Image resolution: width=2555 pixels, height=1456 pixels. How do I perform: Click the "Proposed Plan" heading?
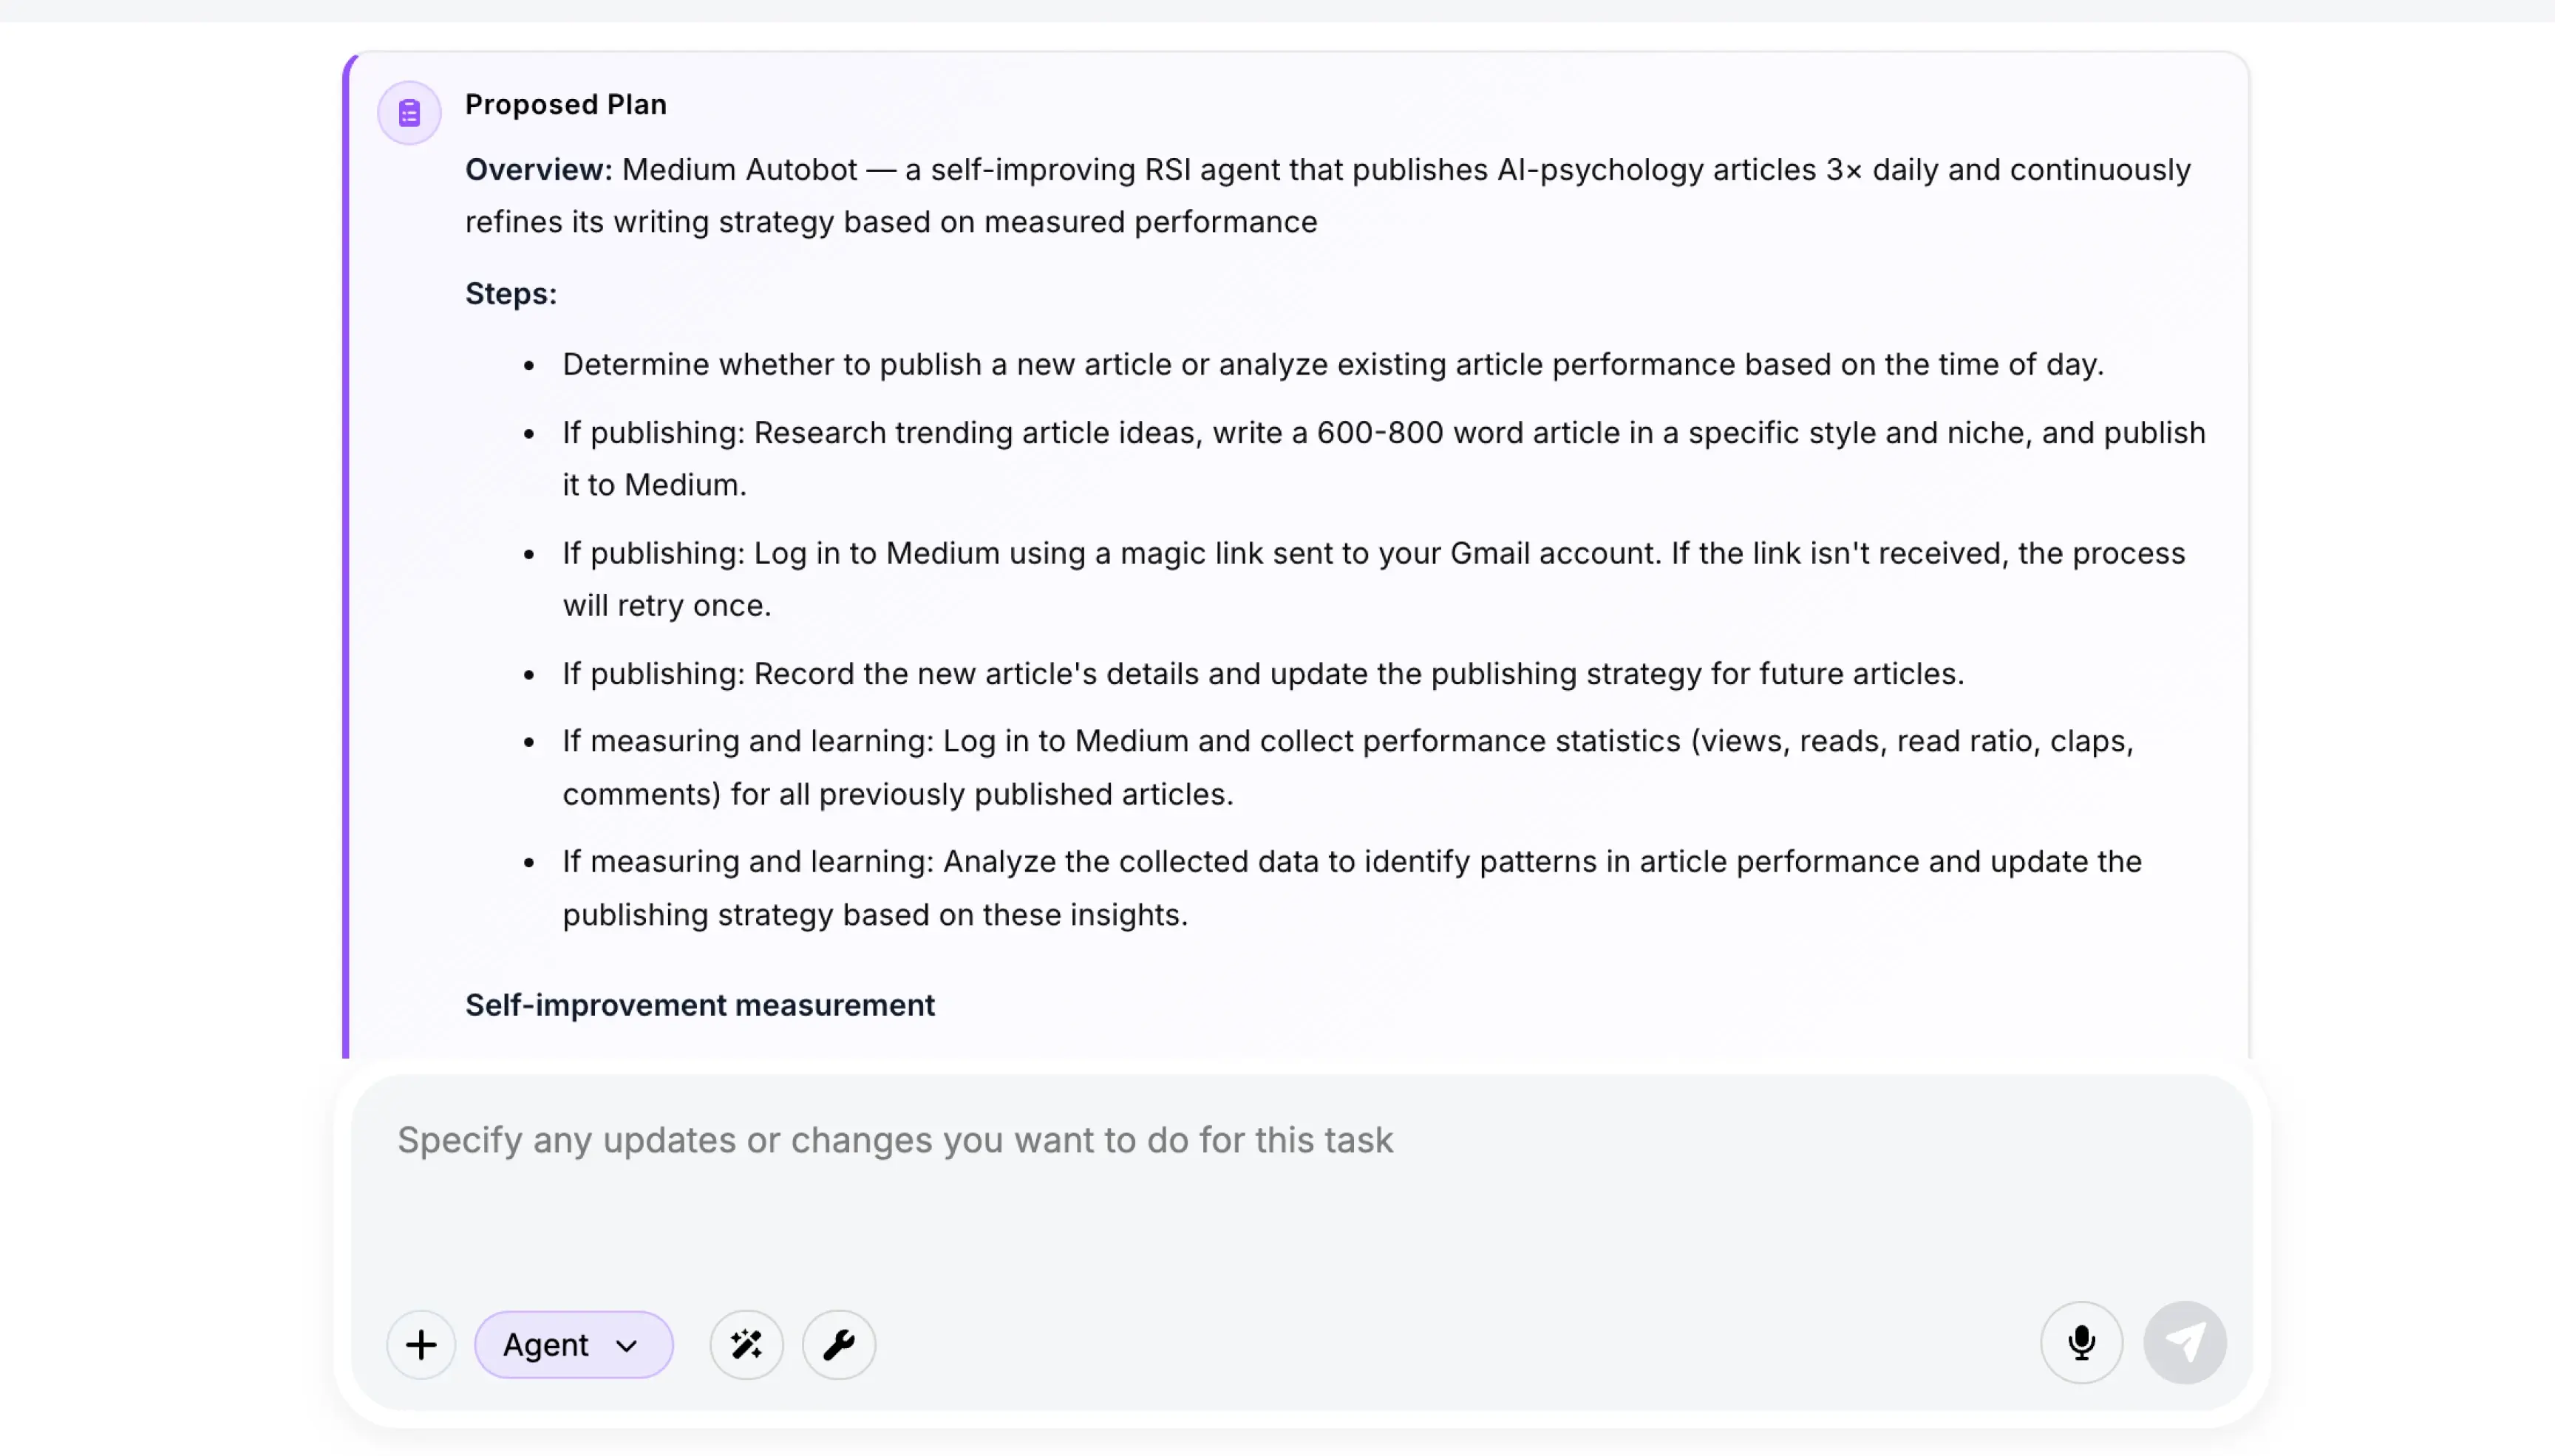[565, 104]
